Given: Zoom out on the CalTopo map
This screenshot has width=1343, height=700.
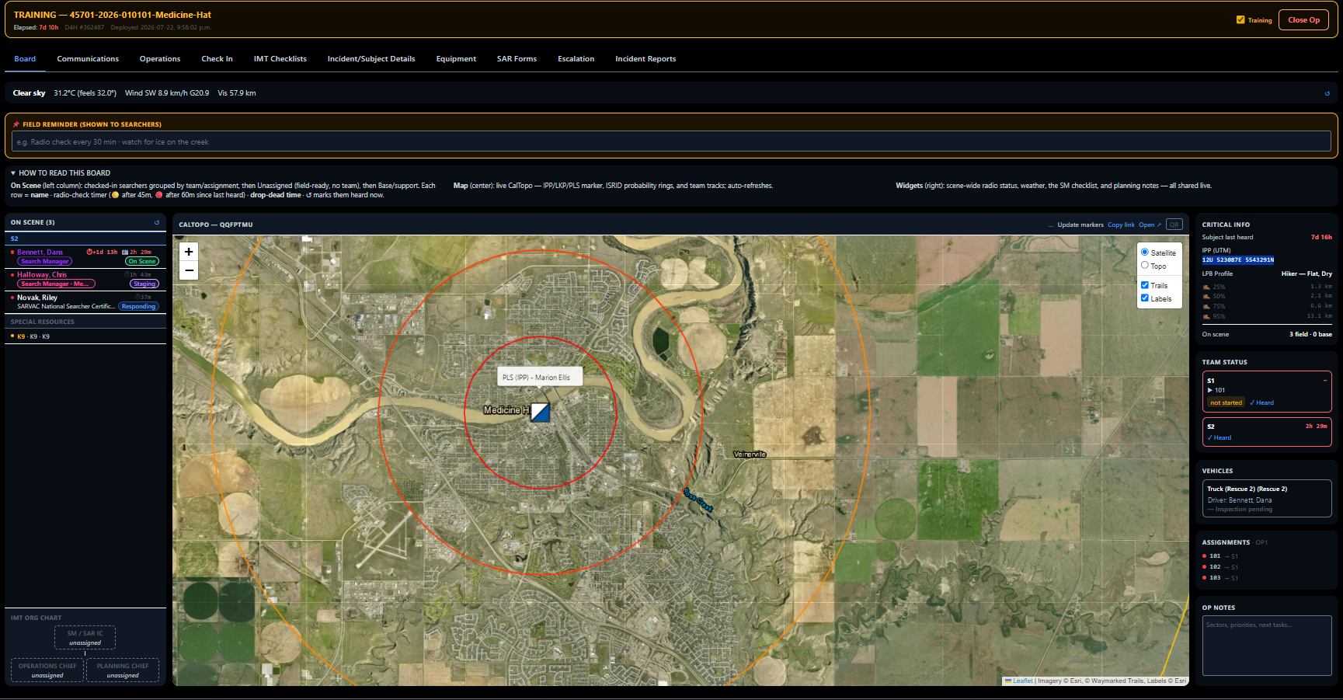Looking at the screenshot, I should click(189, 270).
